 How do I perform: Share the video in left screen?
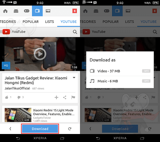tap(65, 97)
